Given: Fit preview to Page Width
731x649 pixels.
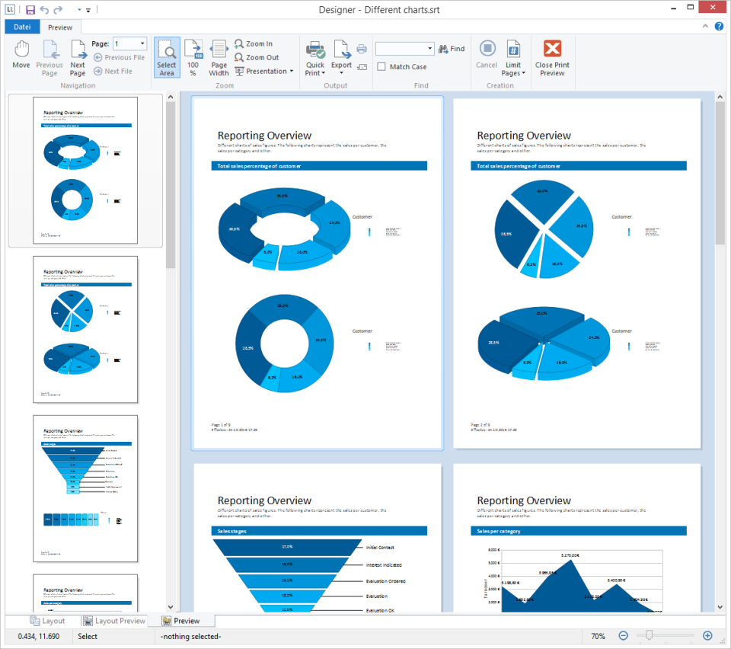Looking at the screenshot, I should coord(219,58).
